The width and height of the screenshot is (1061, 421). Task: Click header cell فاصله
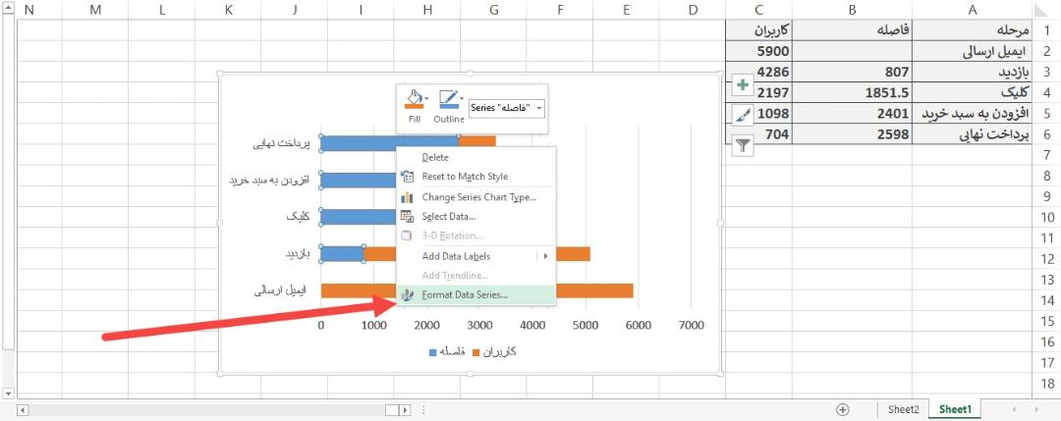852,30
